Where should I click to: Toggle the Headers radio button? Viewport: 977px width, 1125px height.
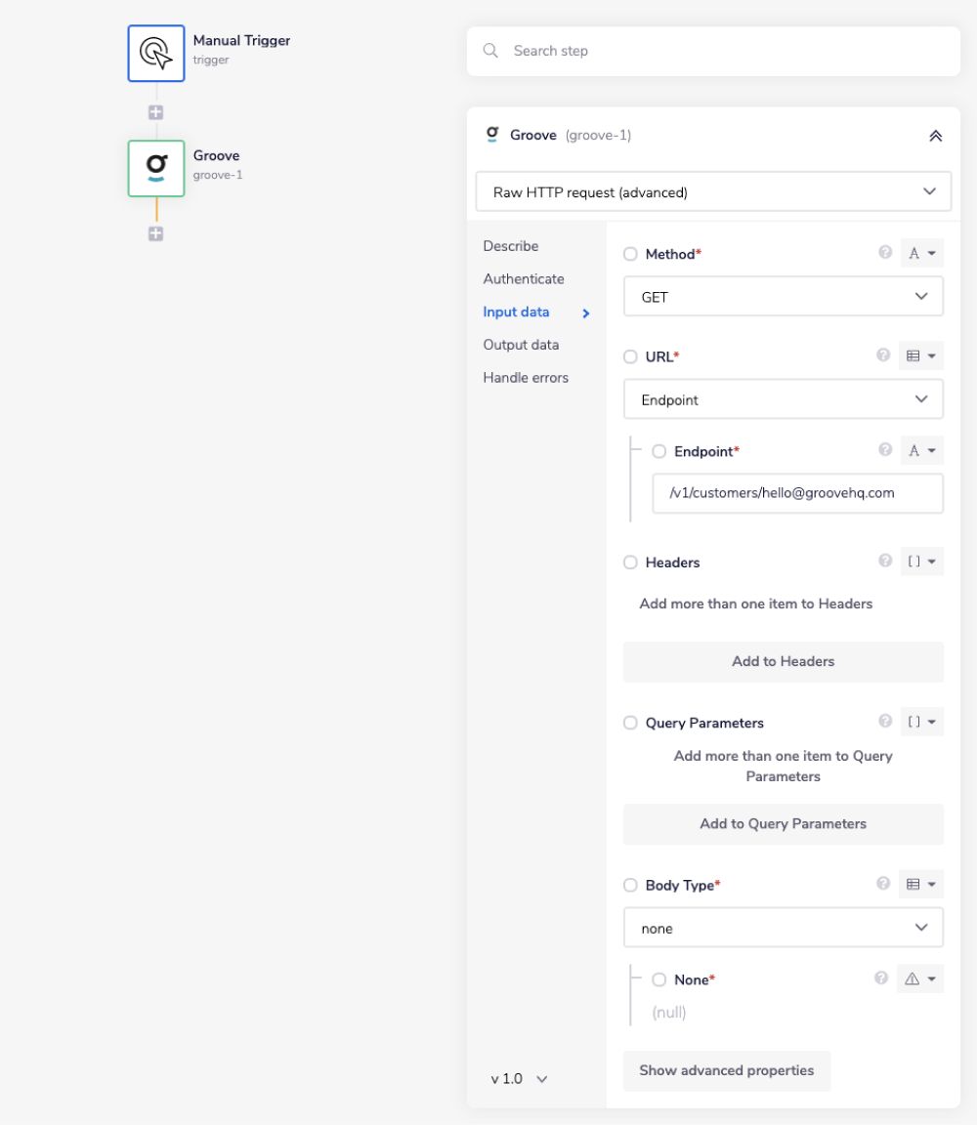pos(630,562)
